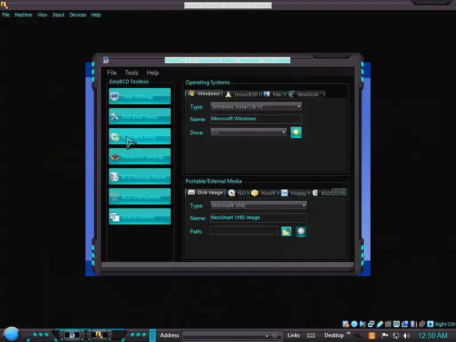Select Add New Entry toolbox button

pyautogui.click(x=139, y=136)
